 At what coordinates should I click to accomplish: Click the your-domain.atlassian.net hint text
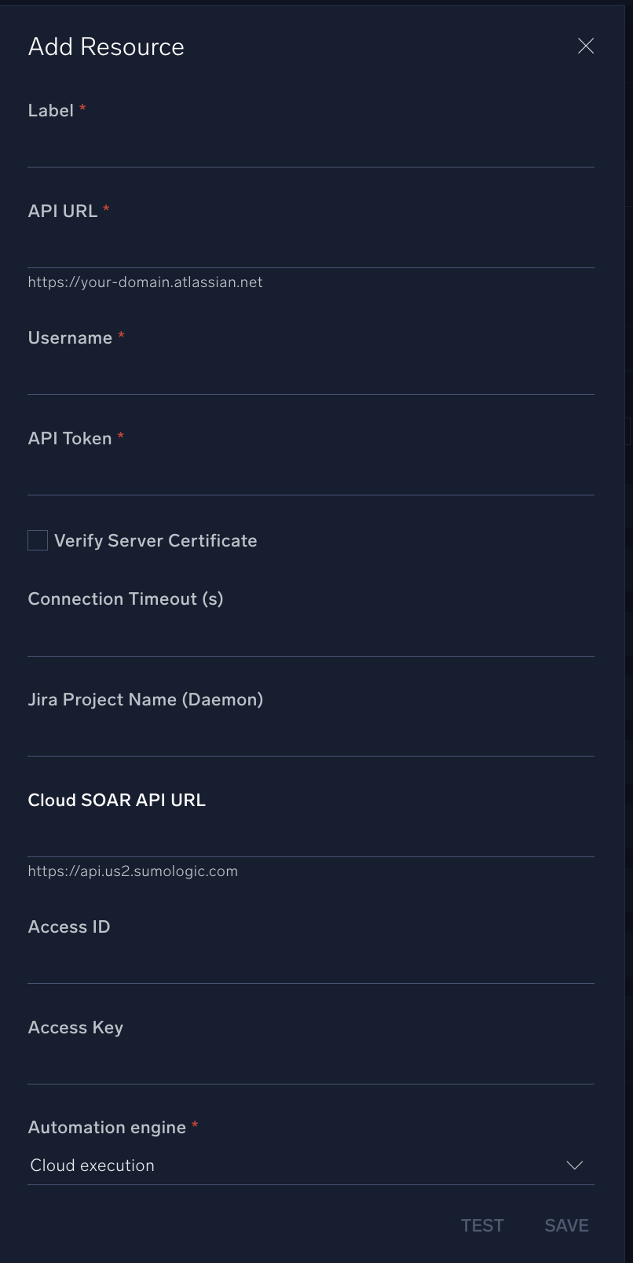point(145,282)
